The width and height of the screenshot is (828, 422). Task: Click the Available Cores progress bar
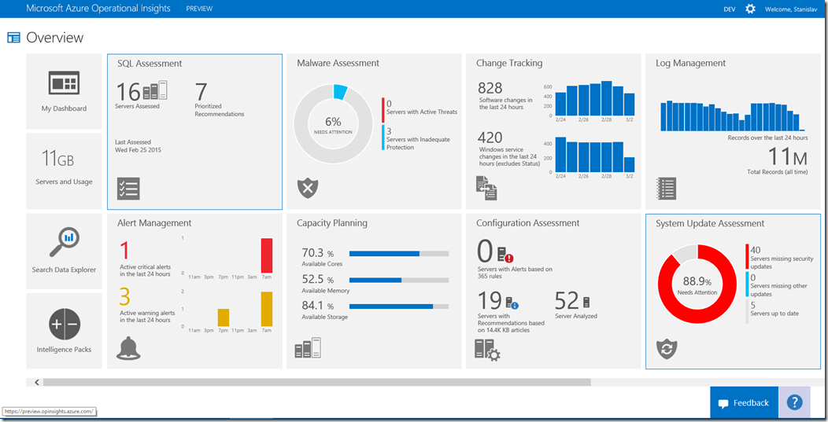click(398, 254)
